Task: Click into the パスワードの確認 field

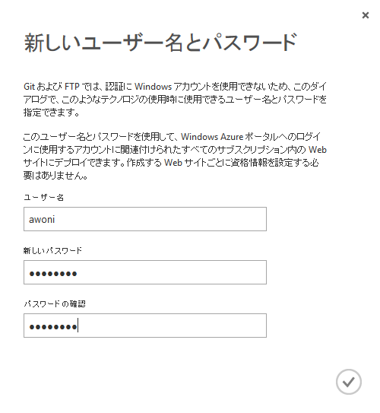Action: 145,326
